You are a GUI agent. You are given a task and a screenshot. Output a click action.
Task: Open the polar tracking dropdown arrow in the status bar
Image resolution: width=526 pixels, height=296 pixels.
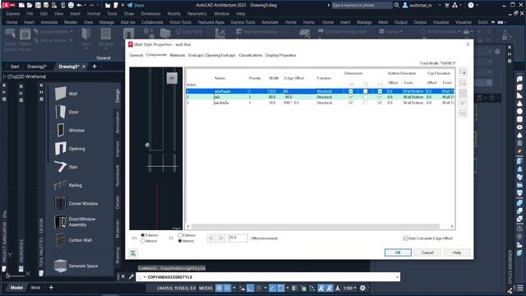[x=265, y=288]
